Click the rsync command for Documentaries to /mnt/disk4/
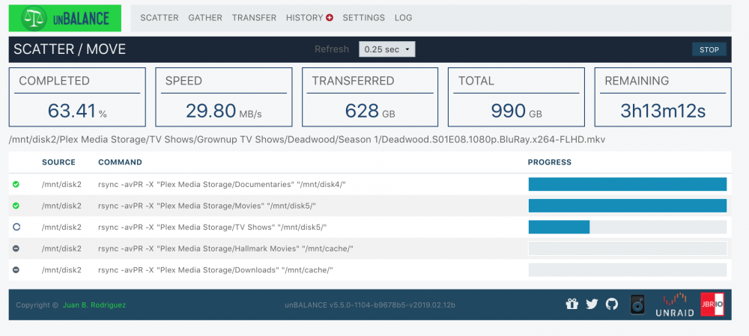The image size is (749, 336). point(222,184)
